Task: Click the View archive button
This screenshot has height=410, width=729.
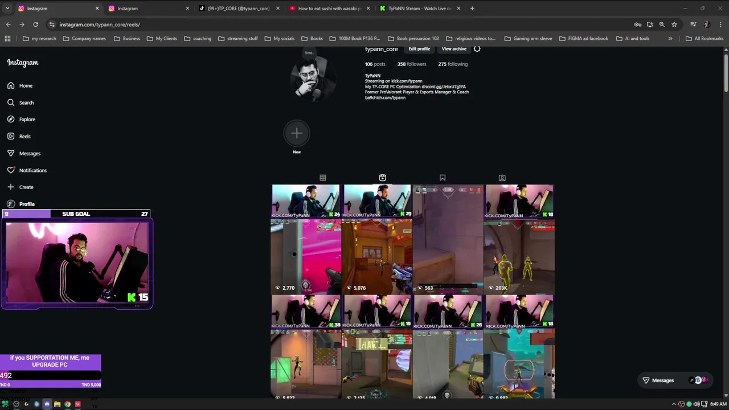Action: (454, 49)
